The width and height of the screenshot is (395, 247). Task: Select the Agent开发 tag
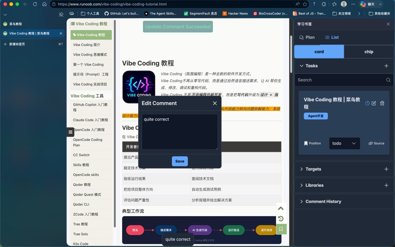click(x=316, y=116)
